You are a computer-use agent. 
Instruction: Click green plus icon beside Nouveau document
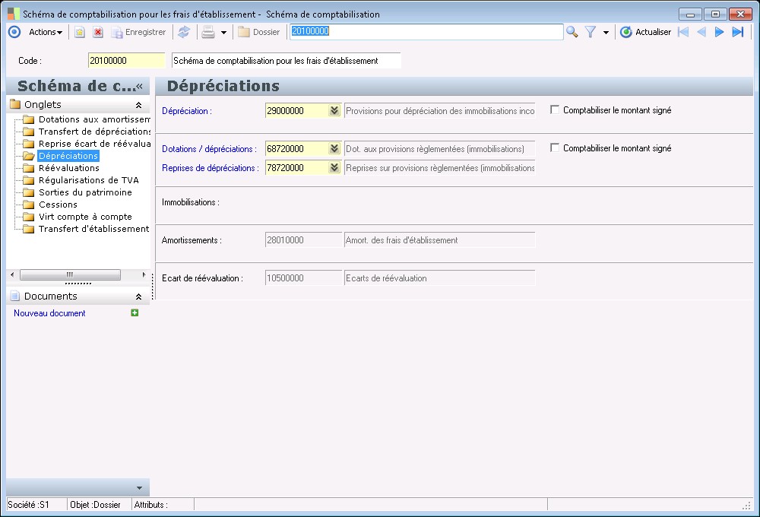pos(135,312)
